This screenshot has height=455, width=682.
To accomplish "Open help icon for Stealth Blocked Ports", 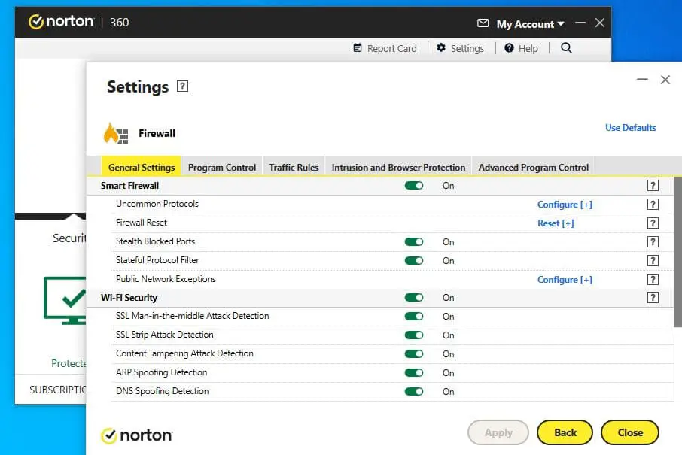I will [x=653, y=242].
